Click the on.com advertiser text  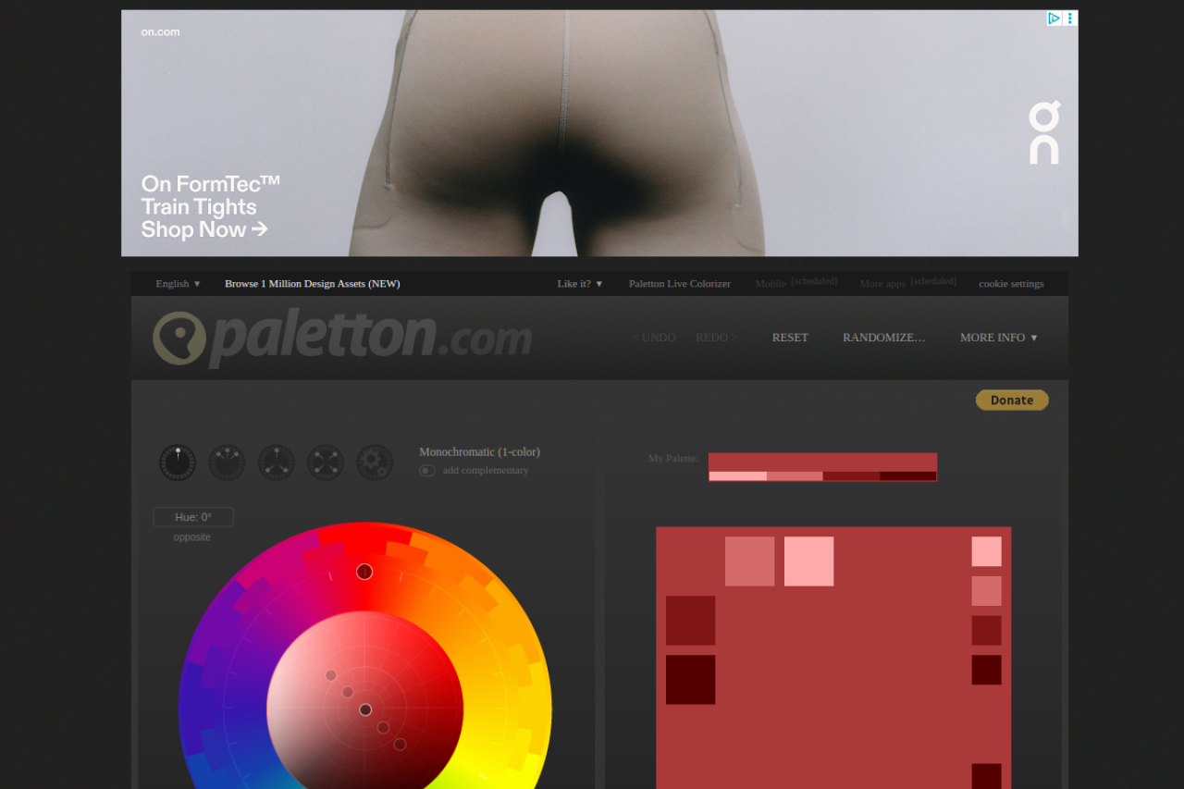click(160, 31)
